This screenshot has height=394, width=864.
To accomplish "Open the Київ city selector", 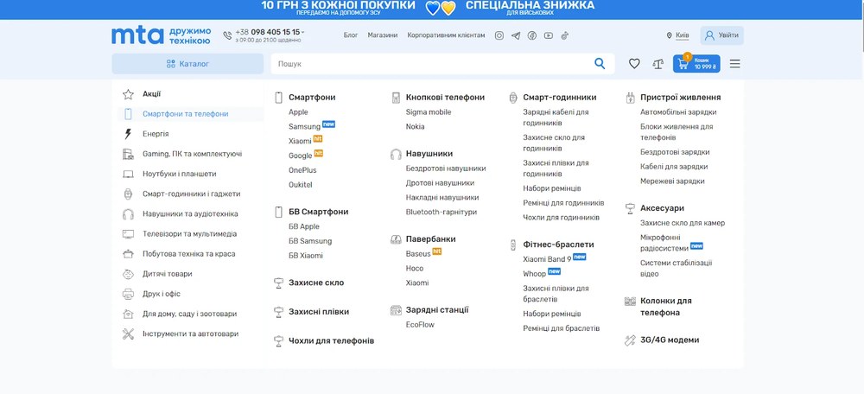I will [678, 35].
